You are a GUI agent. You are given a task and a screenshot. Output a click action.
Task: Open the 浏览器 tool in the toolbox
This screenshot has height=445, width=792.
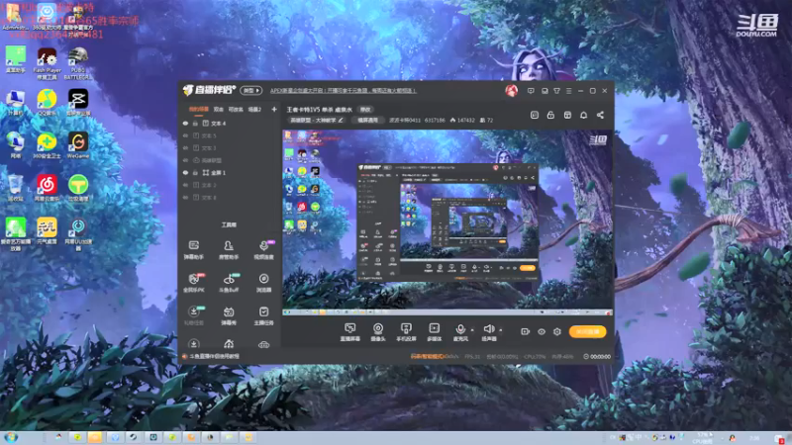[x=263, y=283]
